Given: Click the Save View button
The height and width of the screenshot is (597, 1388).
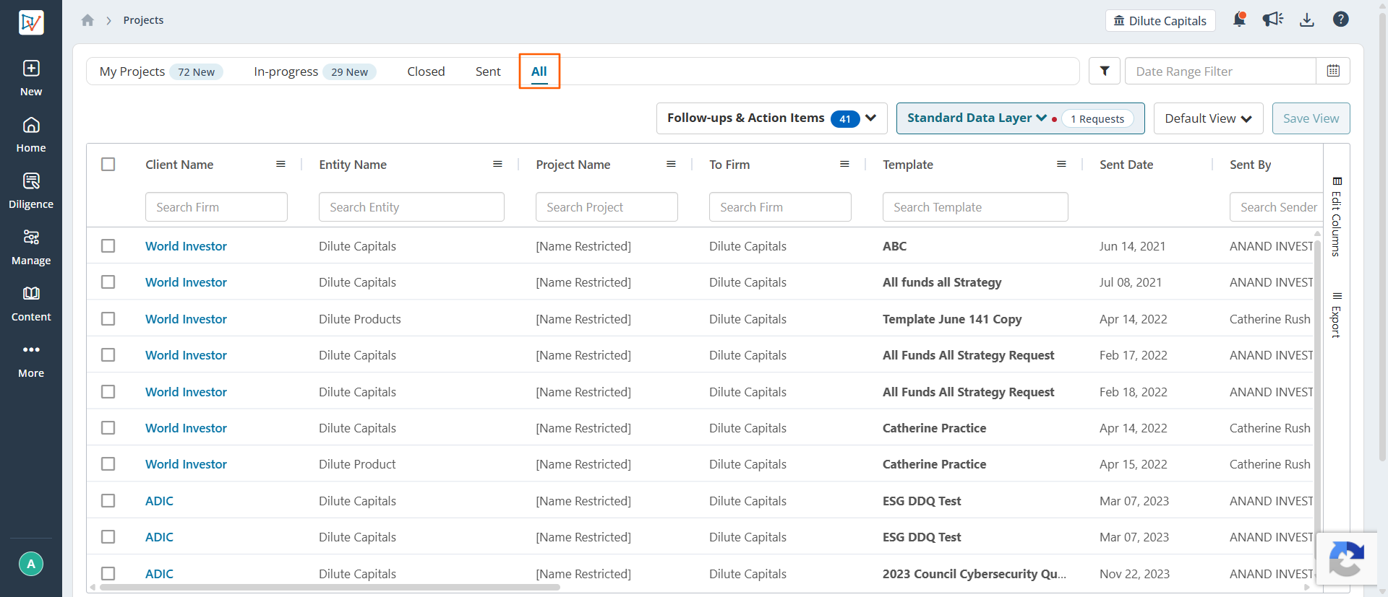Looking at the screenshot, I should click(x=1311, y=118).
